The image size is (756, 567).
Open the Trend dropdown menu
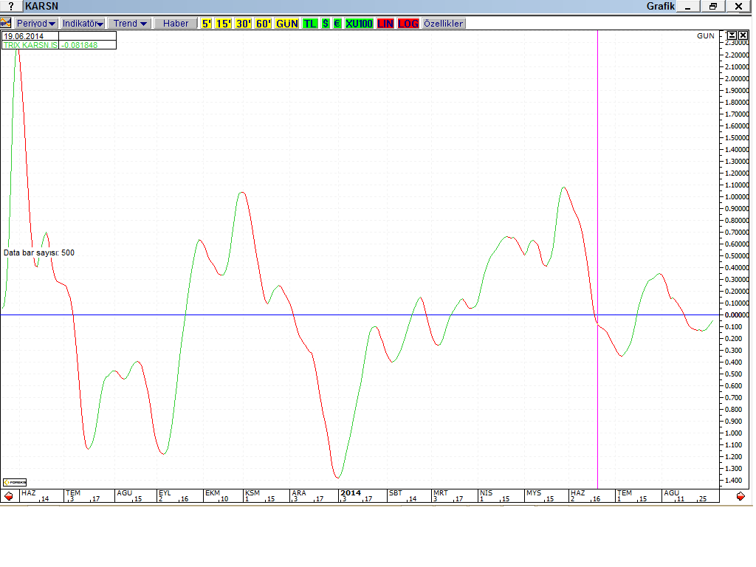(x=130, y=24)
